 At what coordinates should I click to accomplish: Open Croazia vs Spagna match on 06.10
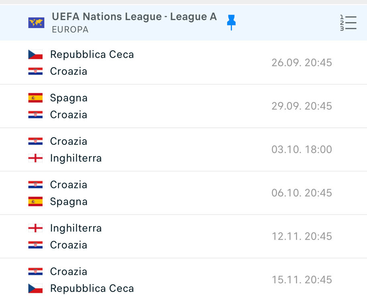(183, 193)
